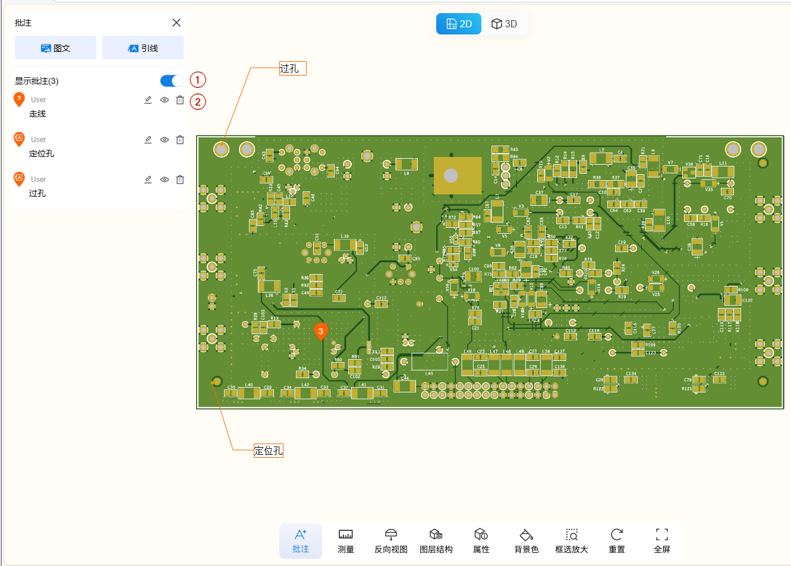The image size is (791, 566).
Task: Click the edit pencil for 走线 annotation
Action: (148, 100)
